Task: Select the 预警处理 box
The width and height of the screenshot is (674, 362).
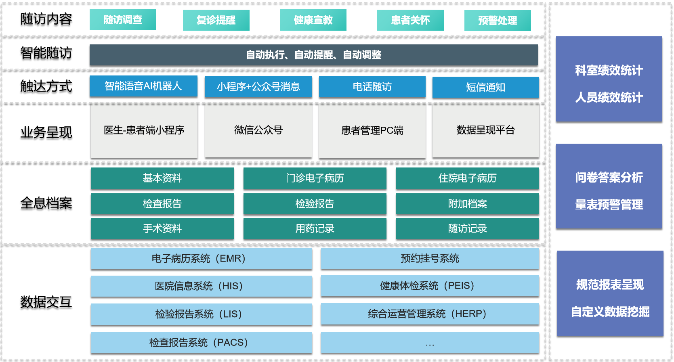Action: [x=498, y=21]
